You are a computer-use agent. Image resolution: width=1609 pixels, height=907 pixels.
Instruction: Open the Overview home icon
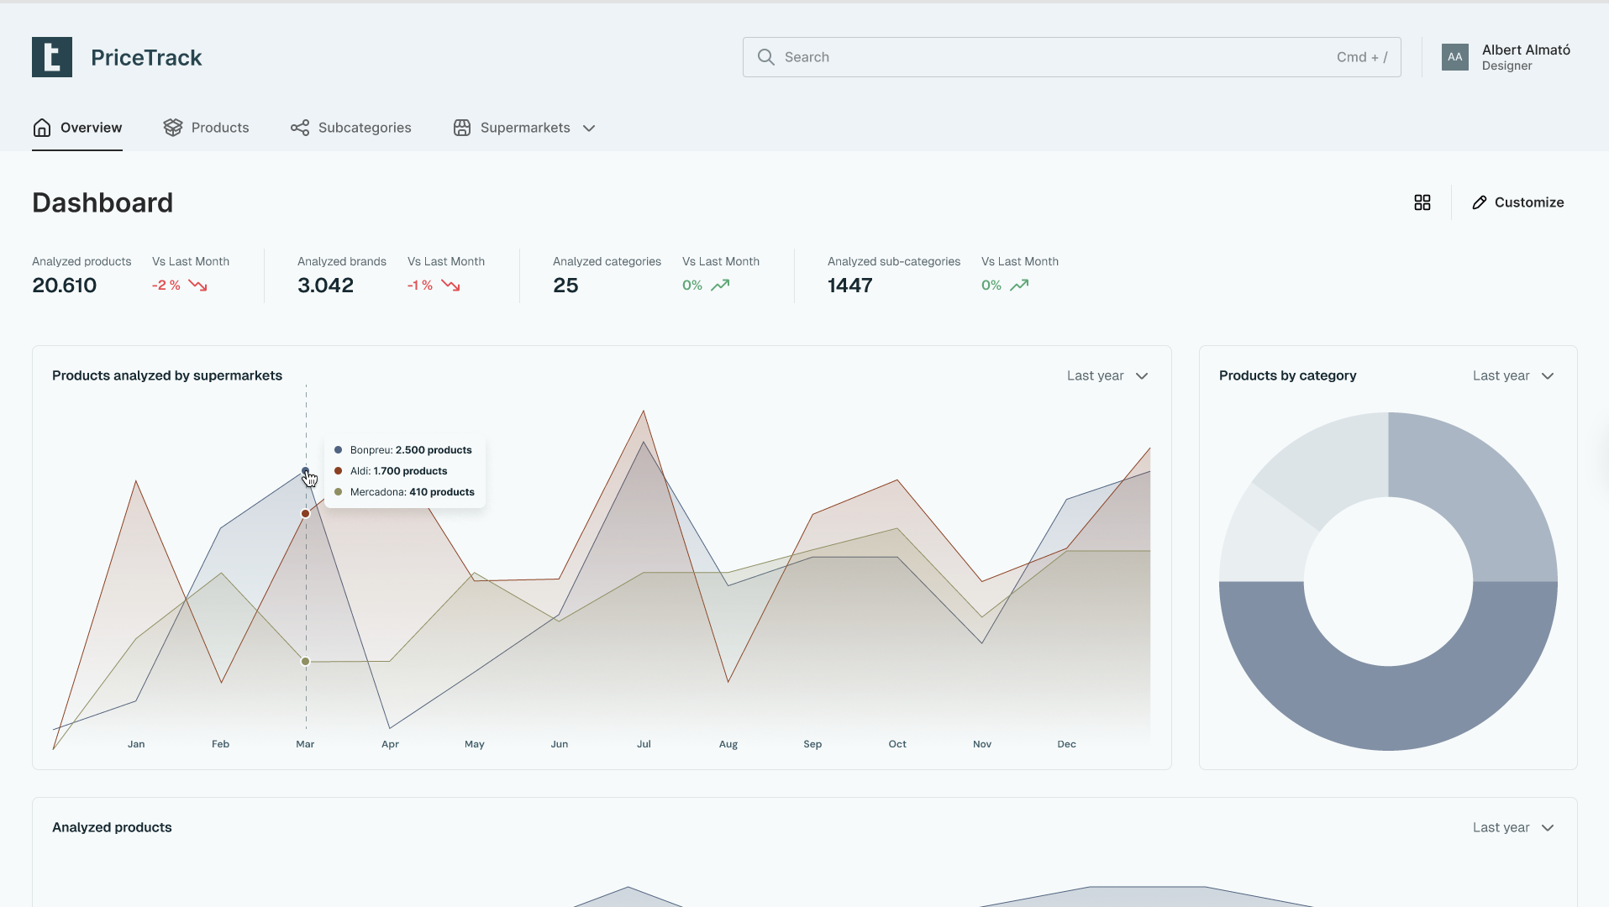pyautogui.click(x=42, y=127)
